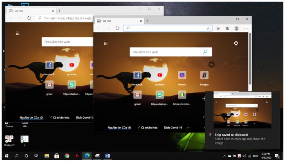The image size is (285, 162).
Task: Open the profile avatar menu
Action: (236, 28)
